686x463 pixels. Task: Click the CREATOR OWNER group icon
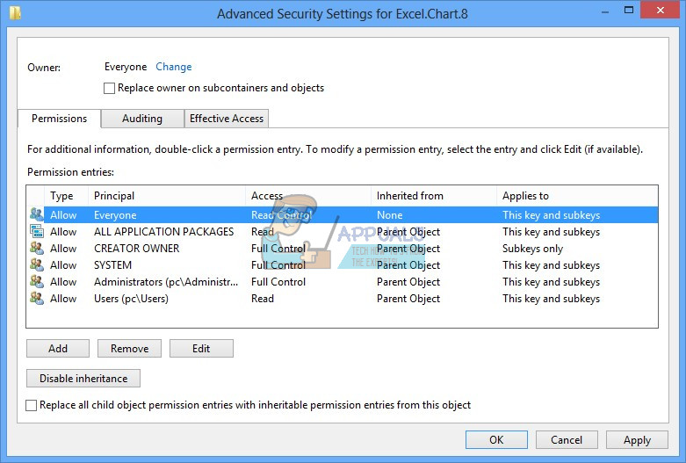pos(36,249)
